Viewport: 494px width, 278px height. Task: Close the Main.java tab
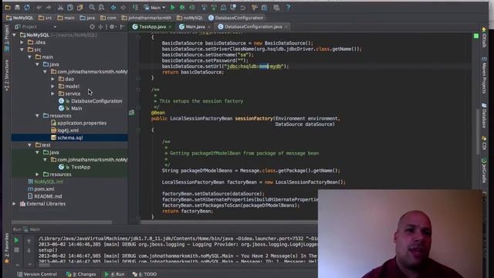point(208,27)
